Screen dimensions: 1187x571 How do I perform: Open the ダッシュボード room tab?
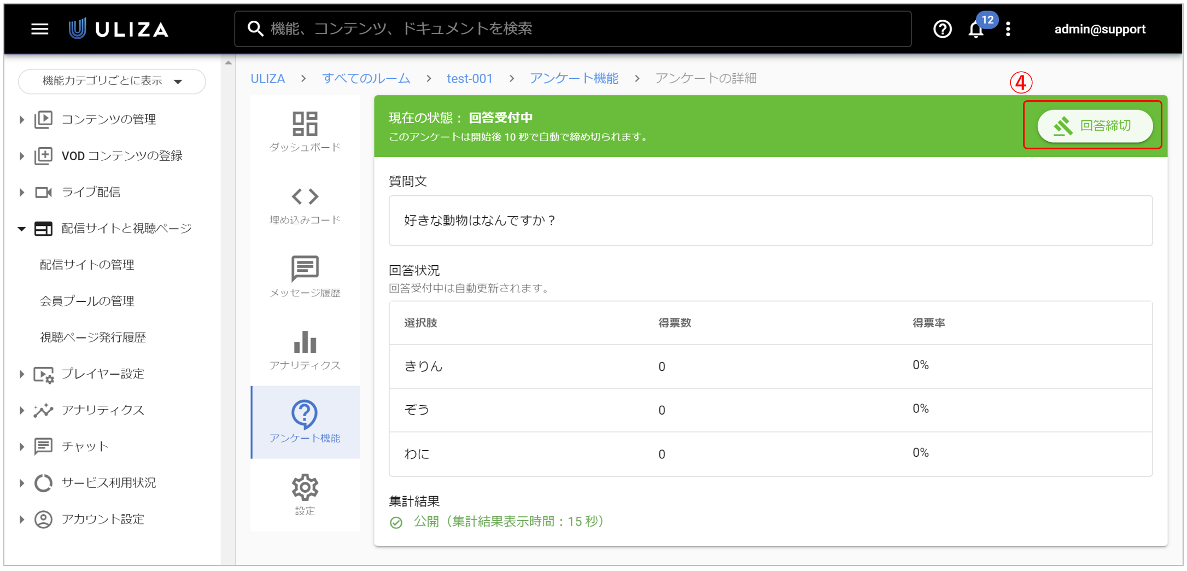[x=305, y=132]
